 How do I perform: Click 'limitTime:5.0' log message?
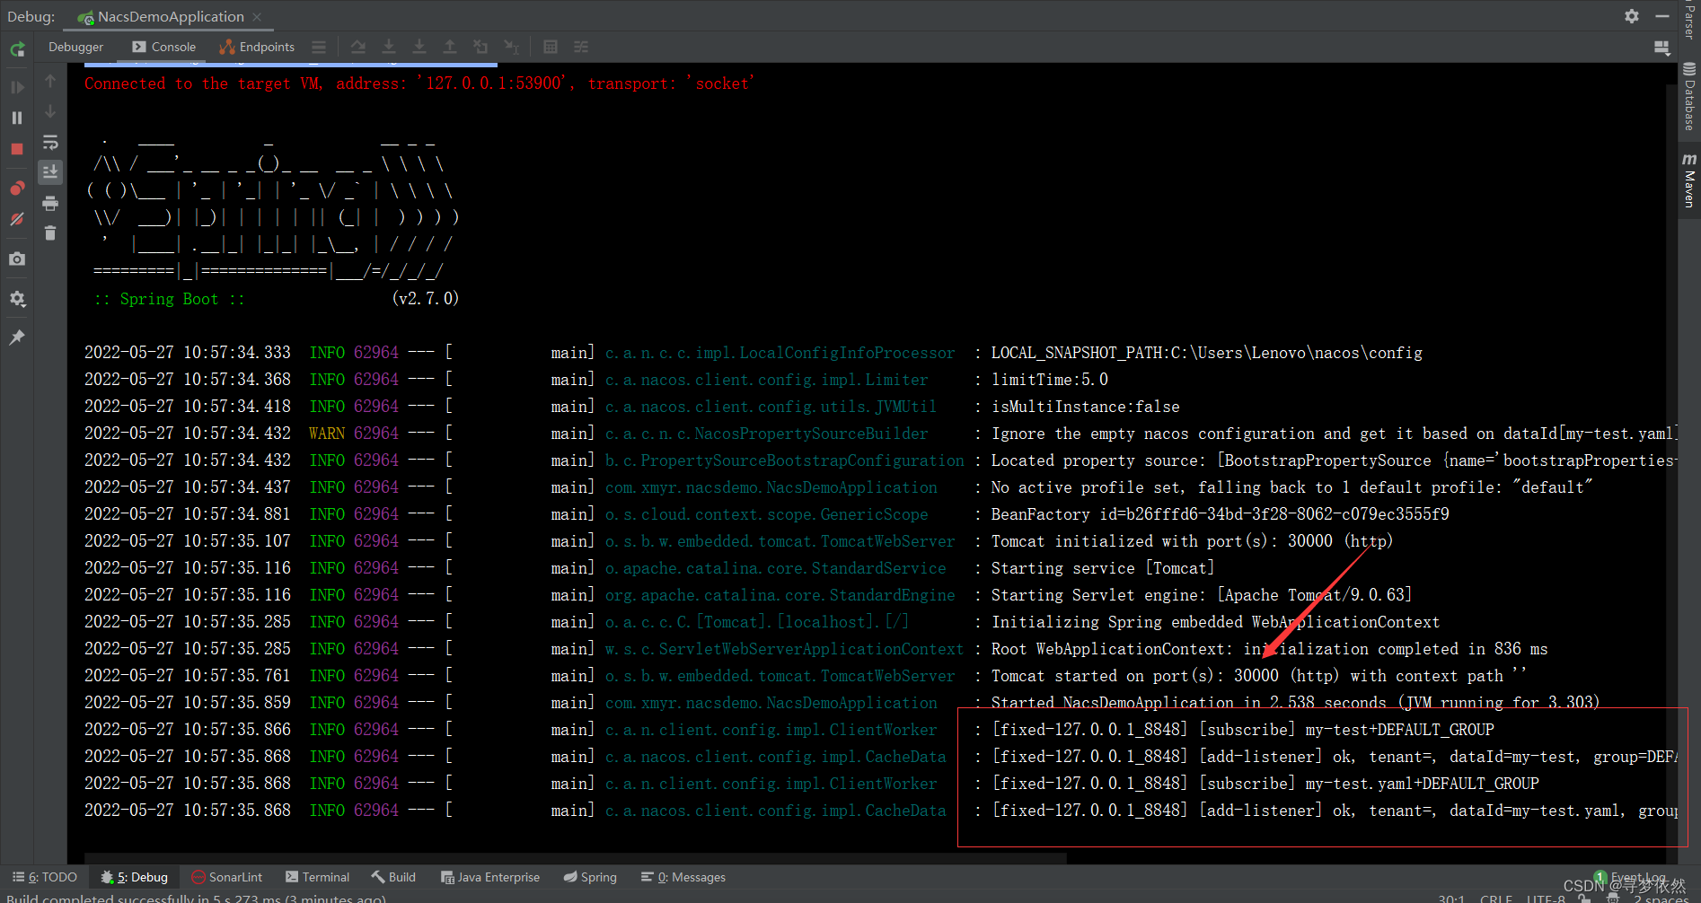pyautogui.click(x=1049, y=380)
